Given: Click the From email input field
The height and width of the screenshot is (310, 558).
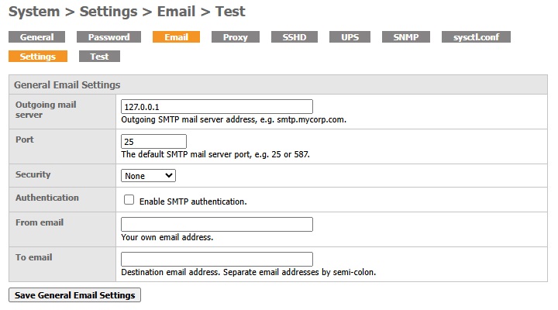Looking at the screenshot, I should pyautogui.click(x=217, y=224).
